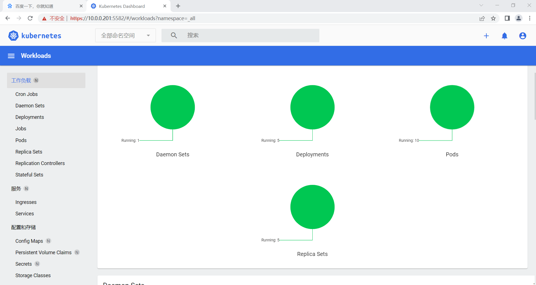
Task: Click the green Pods status circle
Action: click(452, 107)
